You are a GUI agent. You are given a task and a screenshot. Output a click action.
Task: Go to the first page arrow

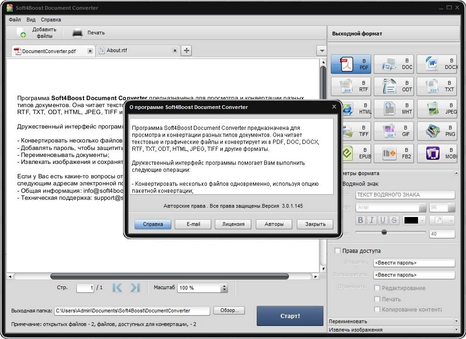coord(117,287)
